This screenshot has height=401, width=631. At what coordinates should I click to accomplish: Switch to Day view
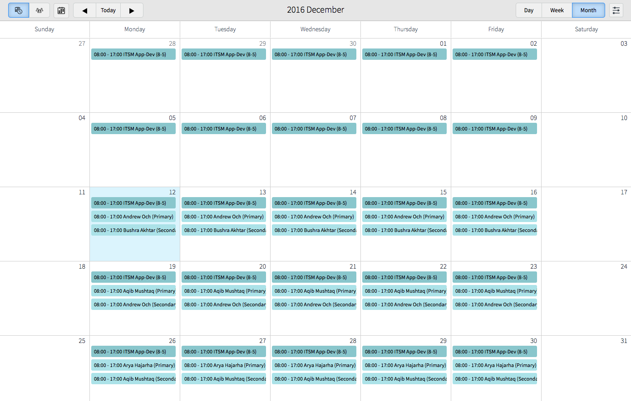[x=528, y=10]
